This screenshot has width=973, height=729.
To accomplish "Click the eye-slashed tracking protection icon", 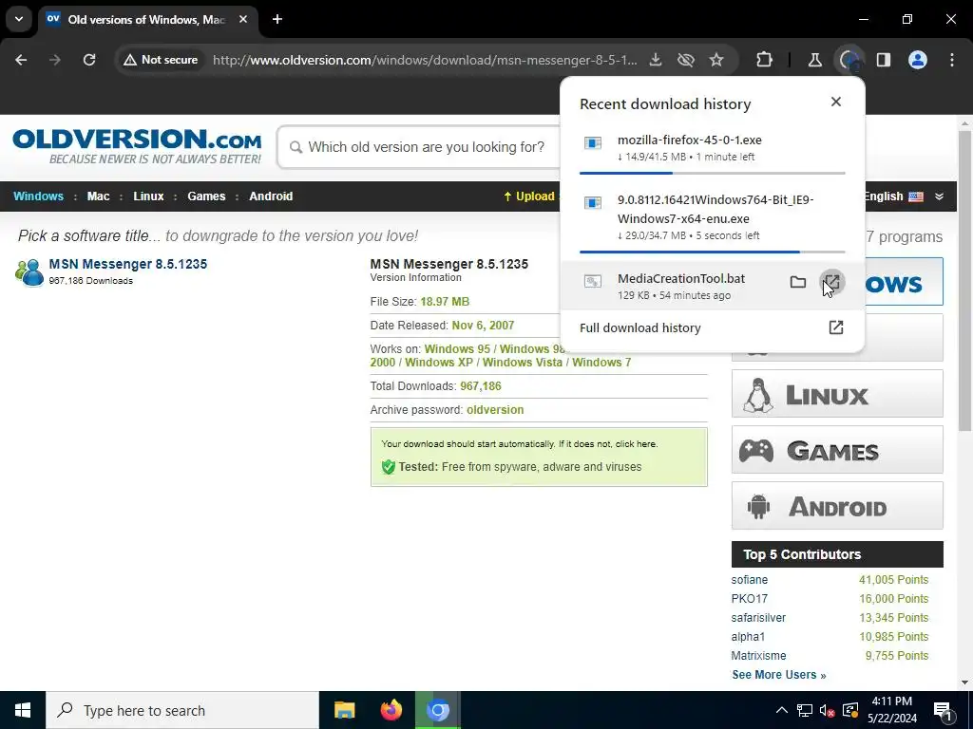I will pyautogui.click(x=686, y=60).
